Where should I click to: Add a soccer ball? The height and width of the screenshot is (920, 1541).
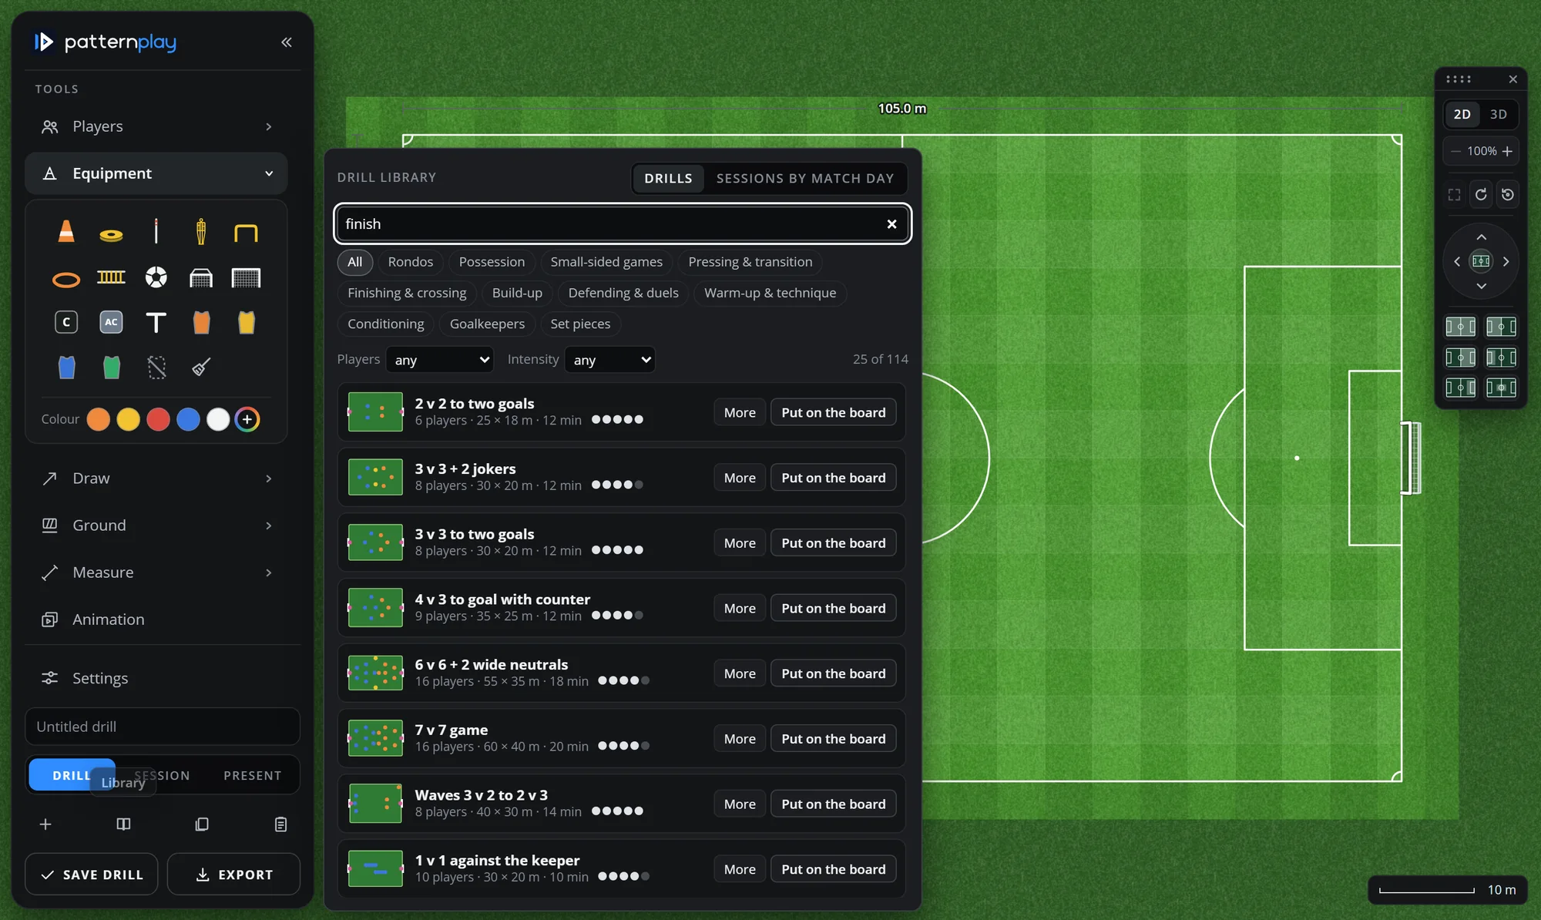(156, 277)
